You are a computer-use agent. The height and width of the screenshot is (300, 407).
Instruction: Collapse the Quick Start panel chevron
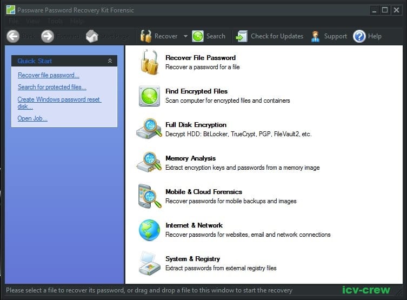(x=110, y=61)
